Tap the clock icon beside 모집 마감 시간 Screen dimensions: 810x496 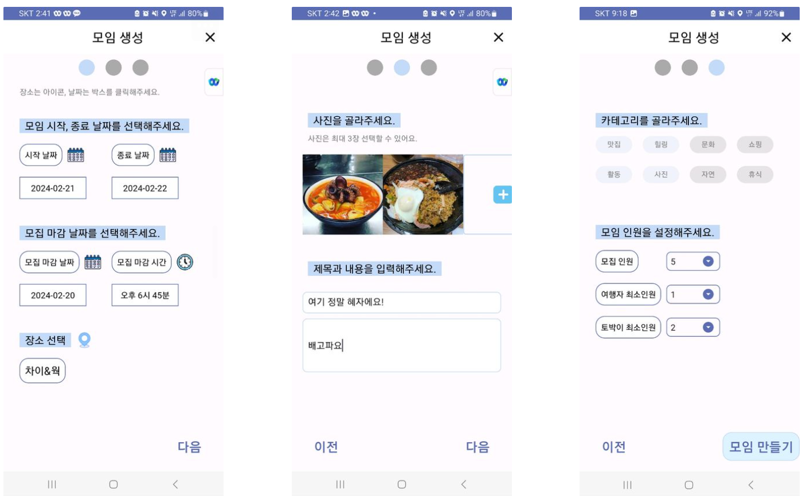[185, 262]
